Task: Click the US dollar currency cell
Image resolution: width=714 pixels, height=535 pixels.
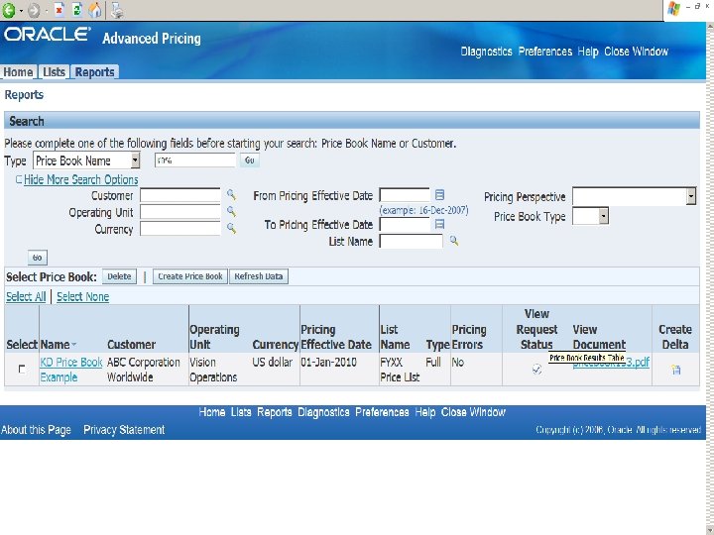Action: 273,363
